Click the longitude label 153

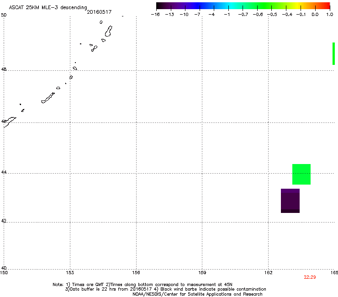[x=70, y=273]
